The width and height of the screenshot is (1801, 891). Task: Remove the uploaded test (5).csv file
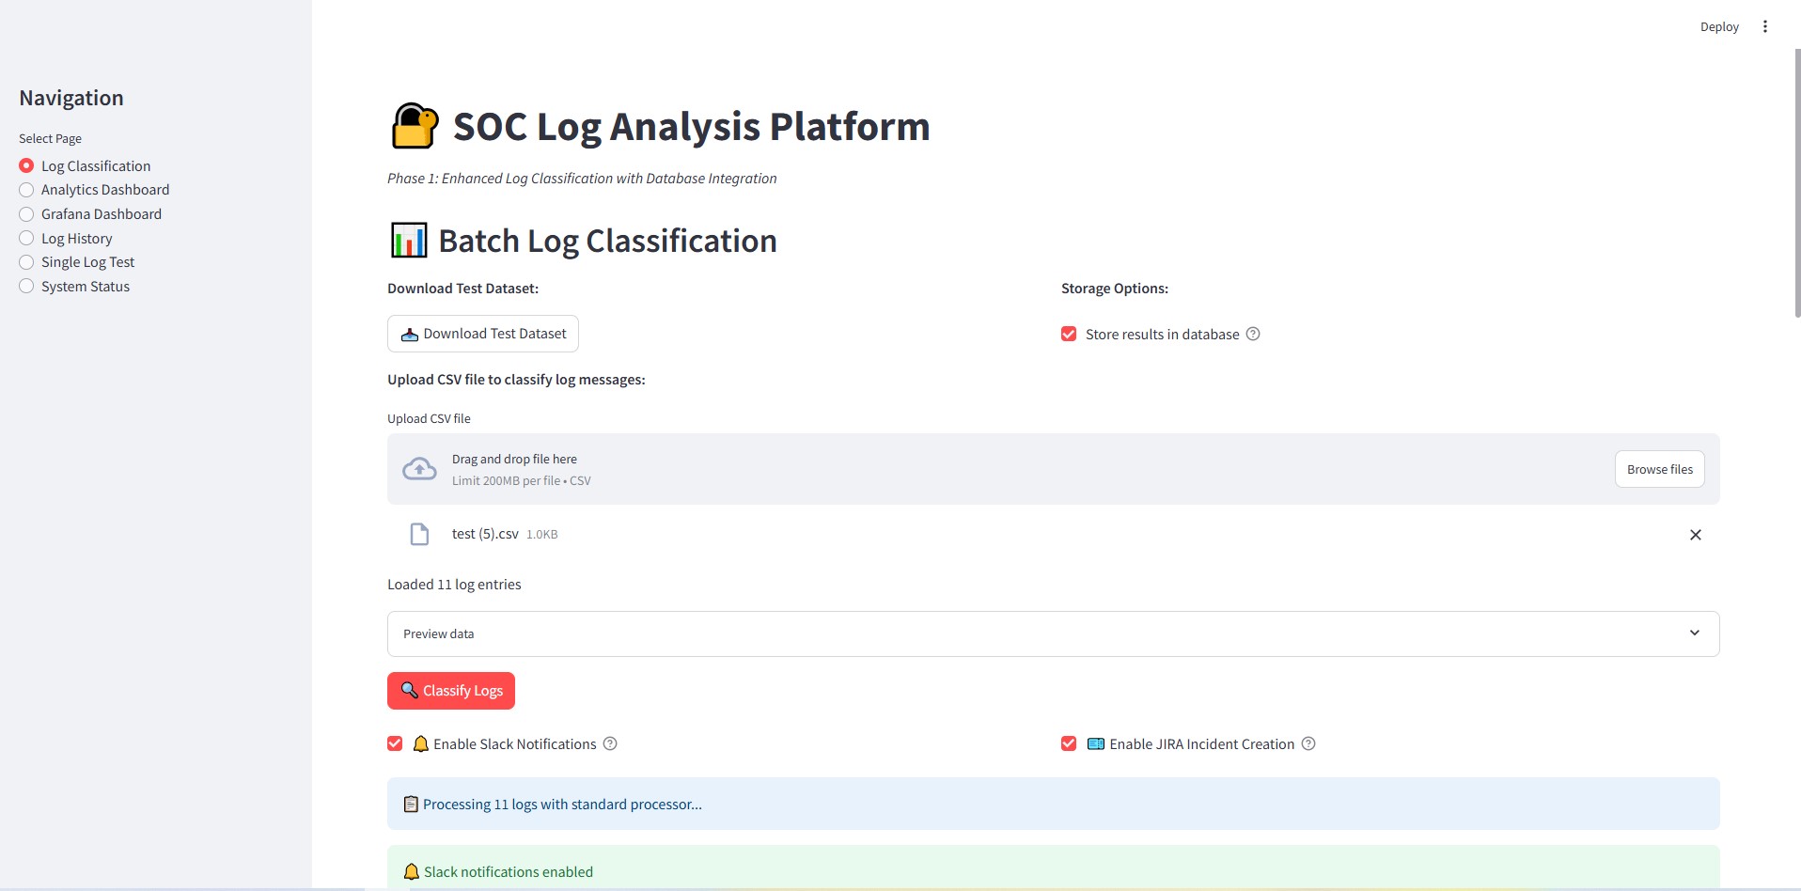pos(1695,535)
